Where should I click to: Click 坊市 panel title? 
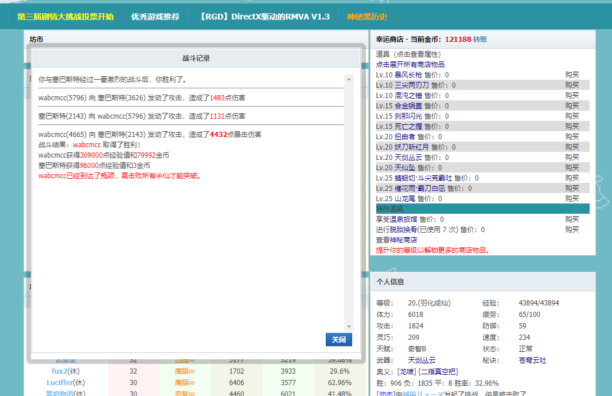(x=36, y=40)
